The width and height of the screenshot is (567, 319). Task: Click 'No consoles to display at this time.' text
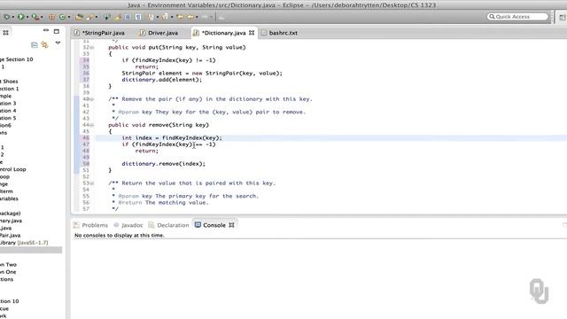pos(120,236)
